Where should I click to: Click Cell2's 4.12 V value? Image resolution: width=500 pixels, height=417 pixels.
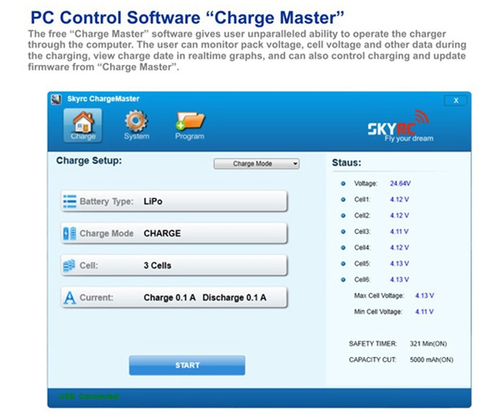pyautogui.click(x=399, y=215)
